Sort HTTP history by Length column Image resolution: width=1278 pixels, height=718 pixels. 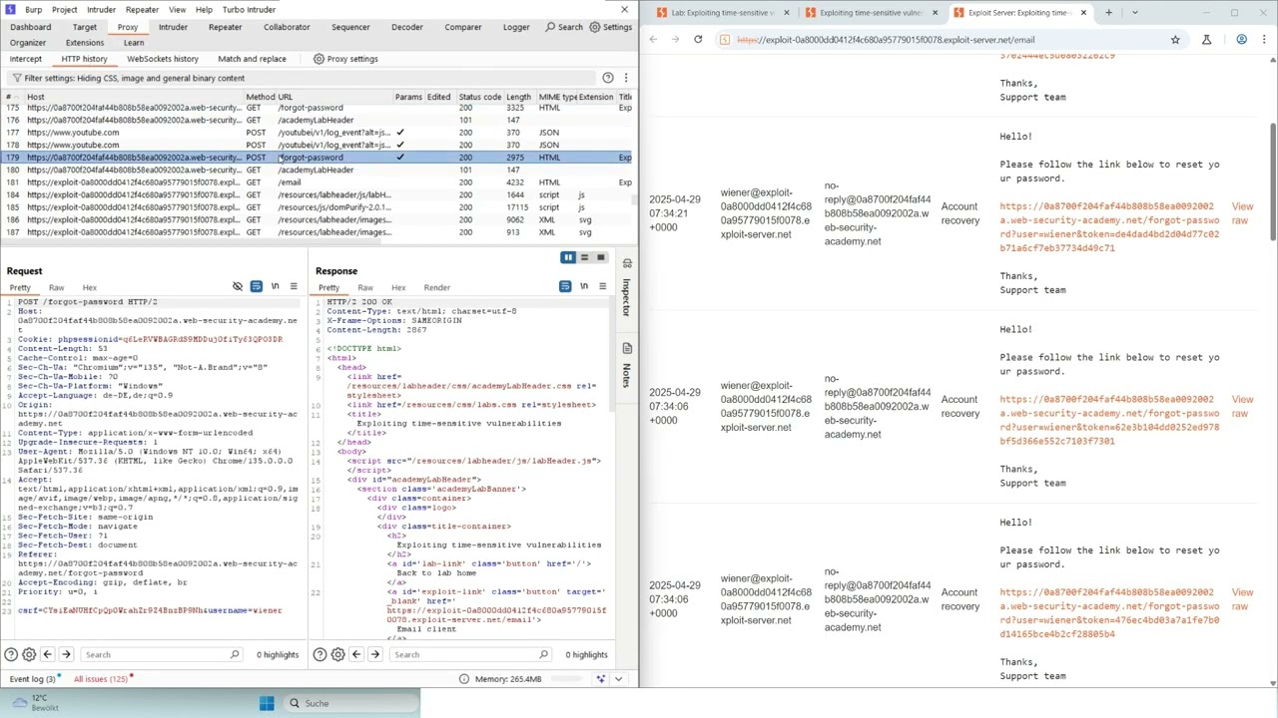pyautogui.click(x=518, y=98)
